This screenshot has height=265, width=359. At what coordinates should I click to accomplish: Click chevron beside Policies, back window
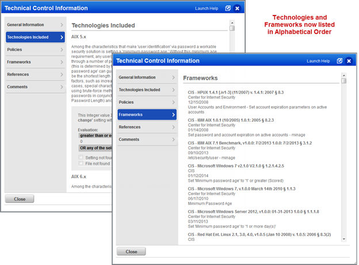(62, 49)
